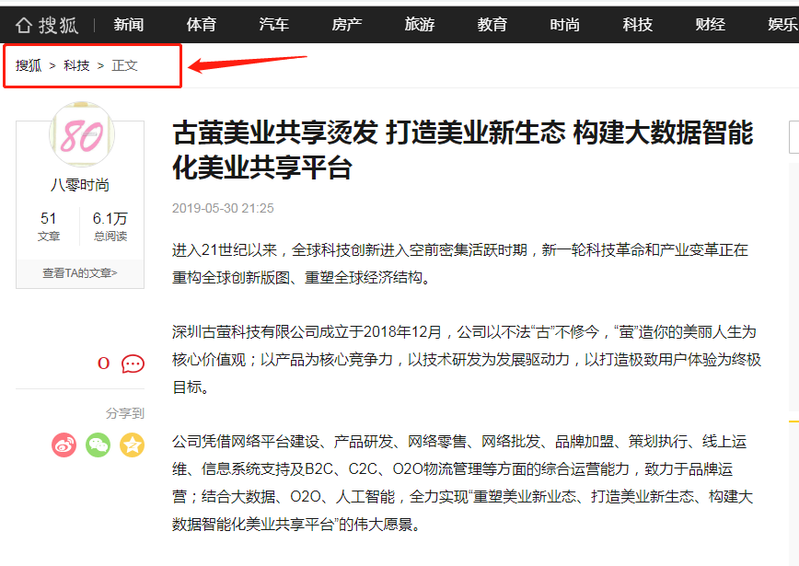
Task: Share article to Weibo
Action: point(64,445)
